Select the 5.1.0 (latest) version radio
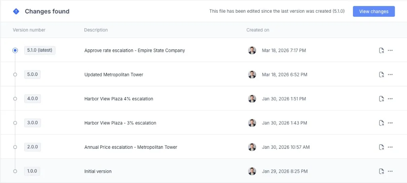 [15, 51]
